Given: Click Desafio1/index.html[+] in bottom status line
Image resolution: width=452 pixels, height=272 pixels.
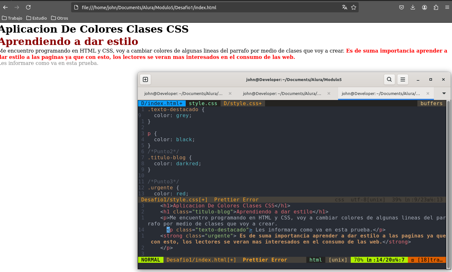Looking at the screenshot, I should (201, 260).
